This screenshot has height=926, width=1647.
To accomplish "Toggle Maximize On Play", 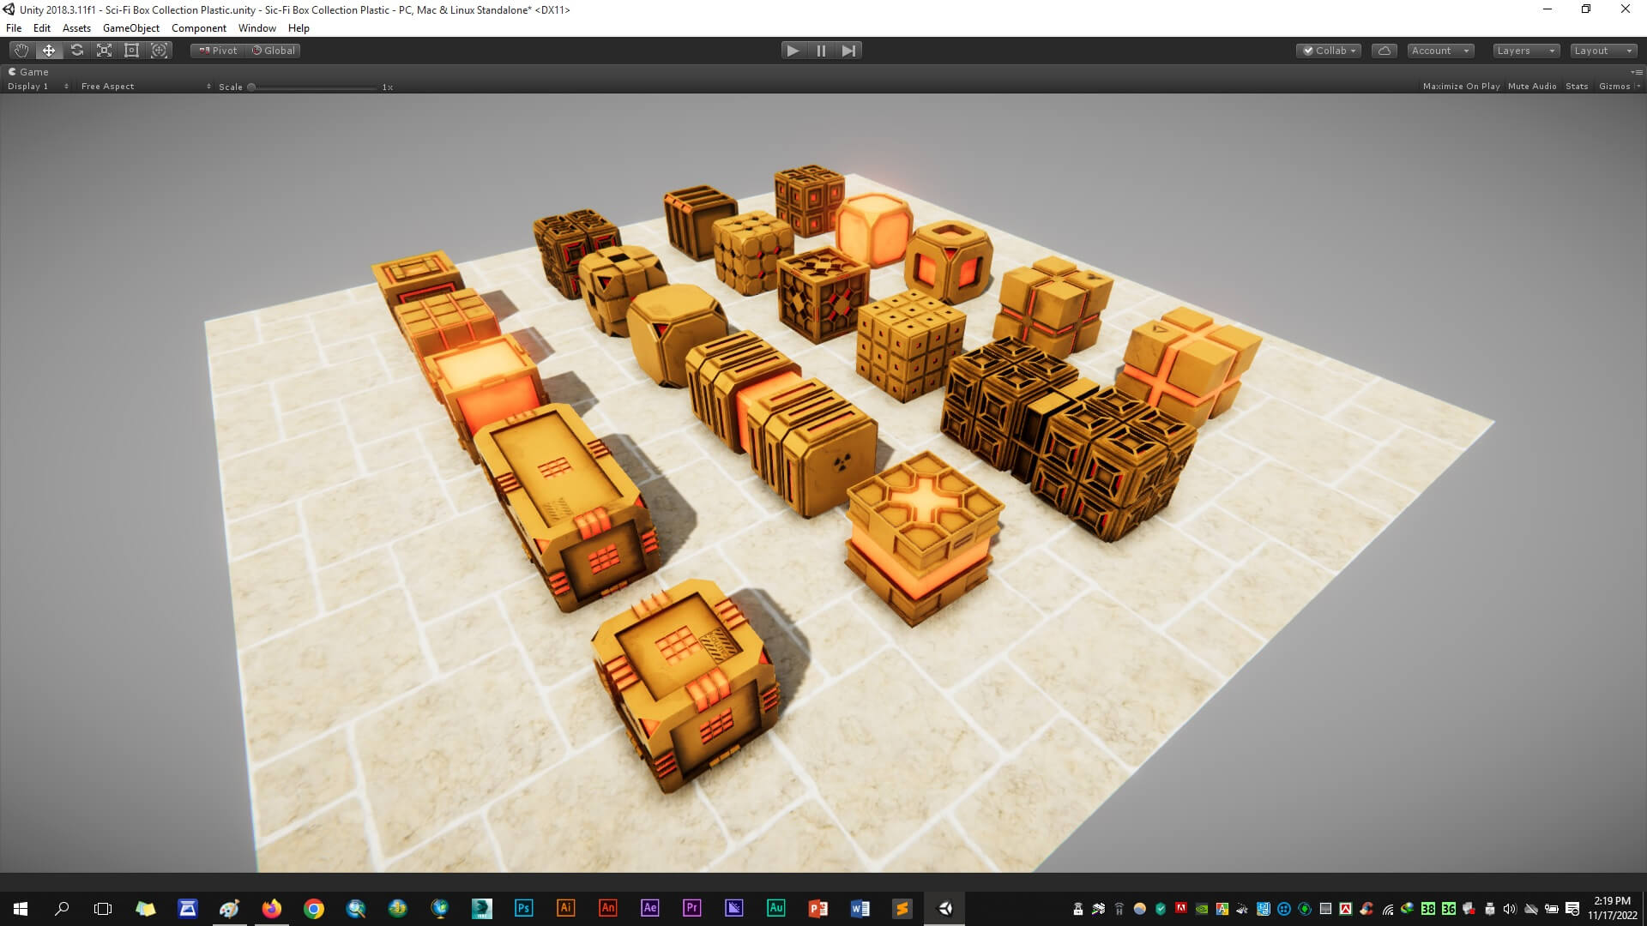I will point(1461,87).
